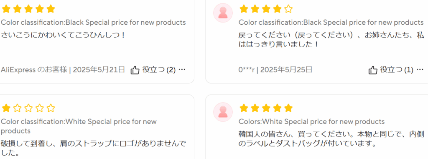Viewport: 428px width, 159px height.
Task: Click thumbs-up icon on the May 21 review
Action: (x=135, y=70)
